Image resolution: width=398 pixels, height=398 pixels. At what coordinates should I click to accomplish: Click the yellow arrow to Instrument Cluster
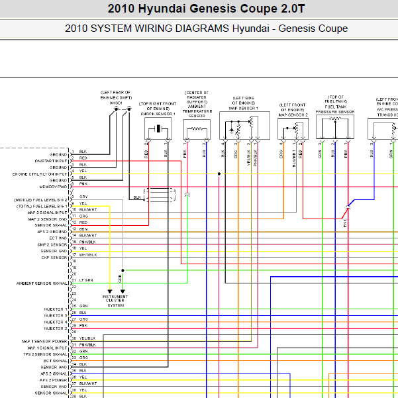(110, 291)
